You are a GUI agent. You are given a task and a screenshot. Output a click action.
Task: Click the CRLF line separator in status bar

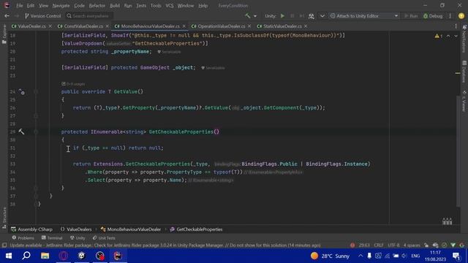pos(379,245)
